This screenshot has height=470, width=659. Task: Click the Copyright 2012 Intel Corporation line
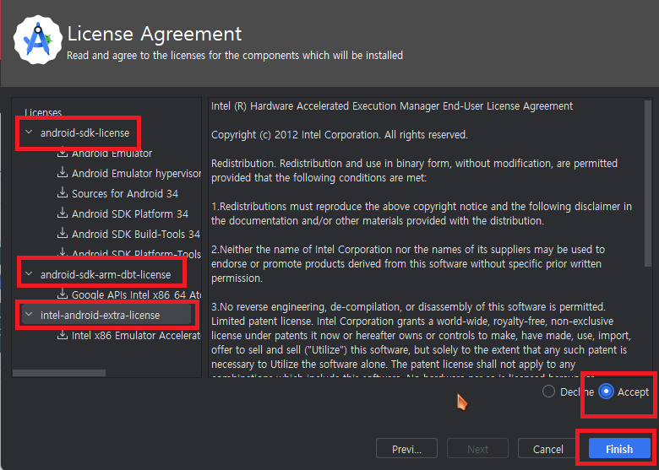(339, 135)
